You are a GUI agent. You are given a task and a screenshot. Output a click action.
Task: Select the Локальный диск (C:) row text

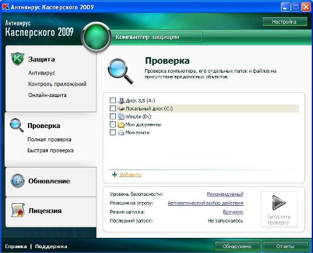coord(149,109)
